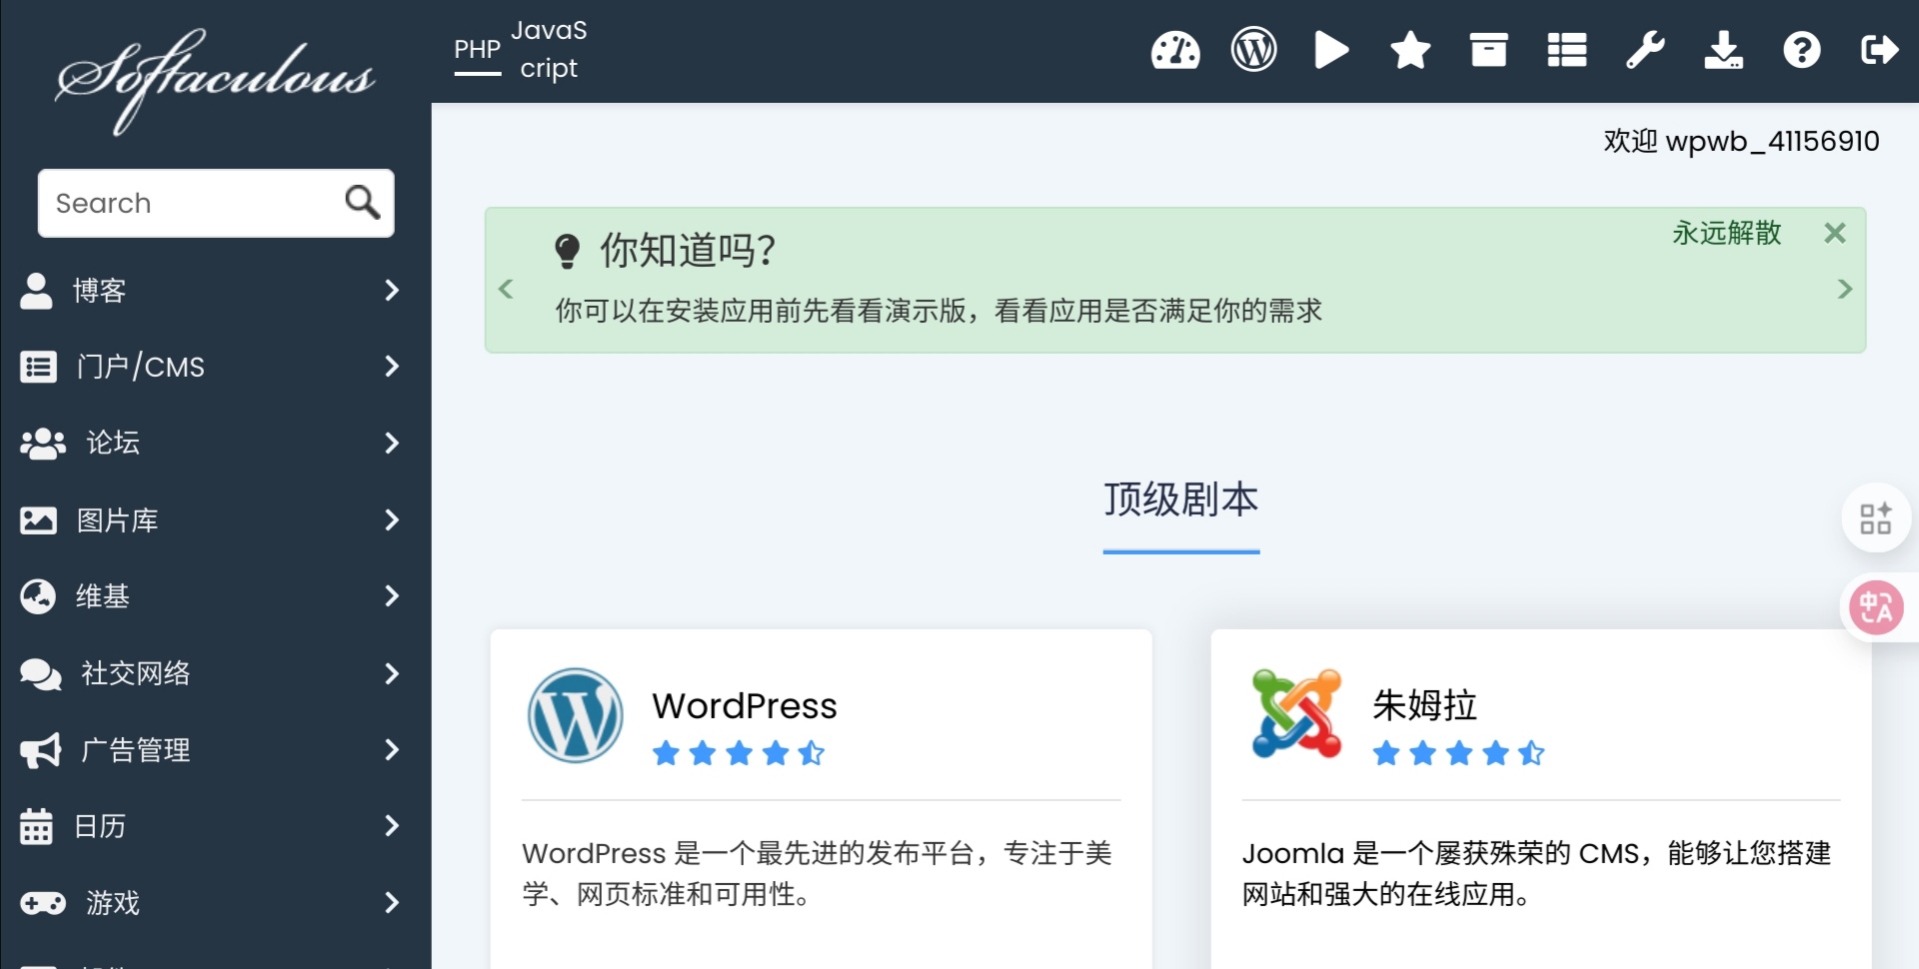This screenshot has height=969, width=1919.
Task: Open the 博客 menu label
Action: click(x=100, y=291)
